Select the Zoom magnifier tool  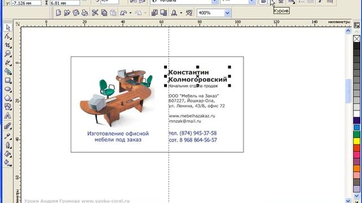[x=7, y=54]
